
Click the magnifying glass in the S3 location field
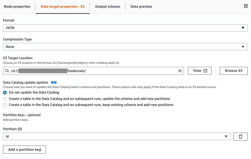(7, 71)
